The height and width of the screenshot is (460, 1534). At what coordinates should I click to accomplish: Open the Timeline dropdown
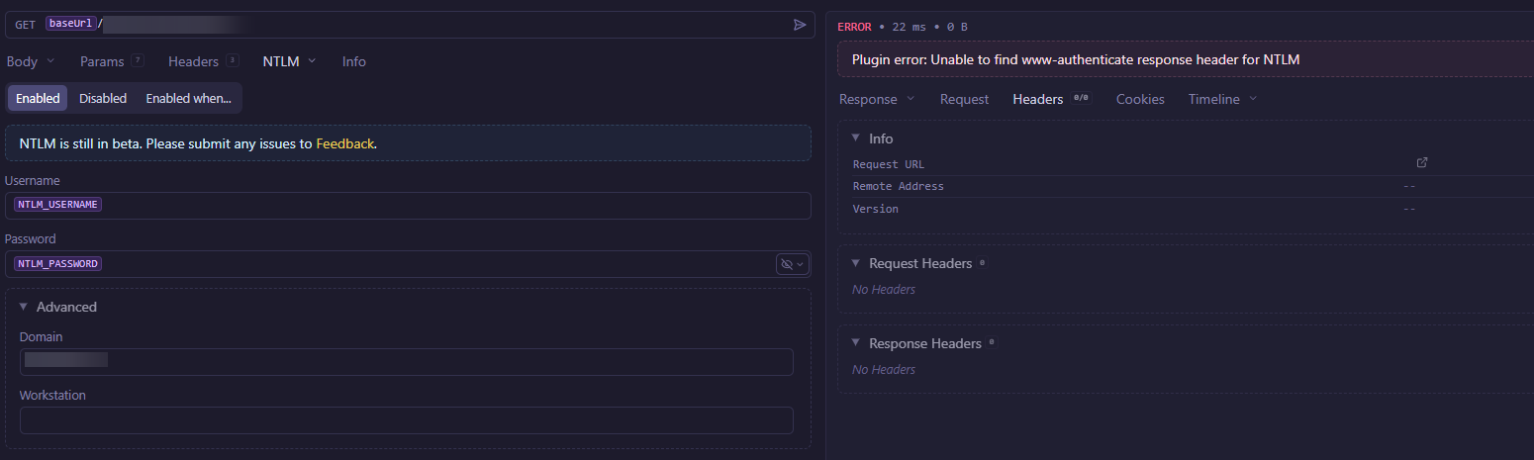[x=1222, y=99]
